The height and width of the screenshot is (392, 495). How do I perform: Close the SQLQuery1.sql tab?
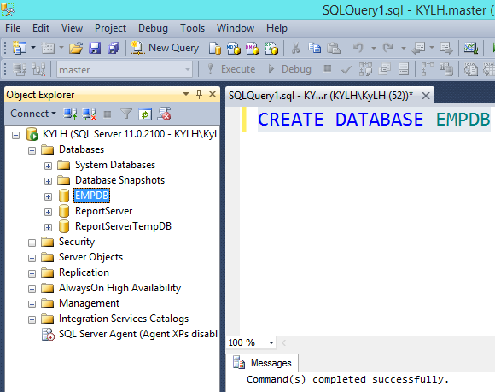pyautogui.click(x=426, y=96)
